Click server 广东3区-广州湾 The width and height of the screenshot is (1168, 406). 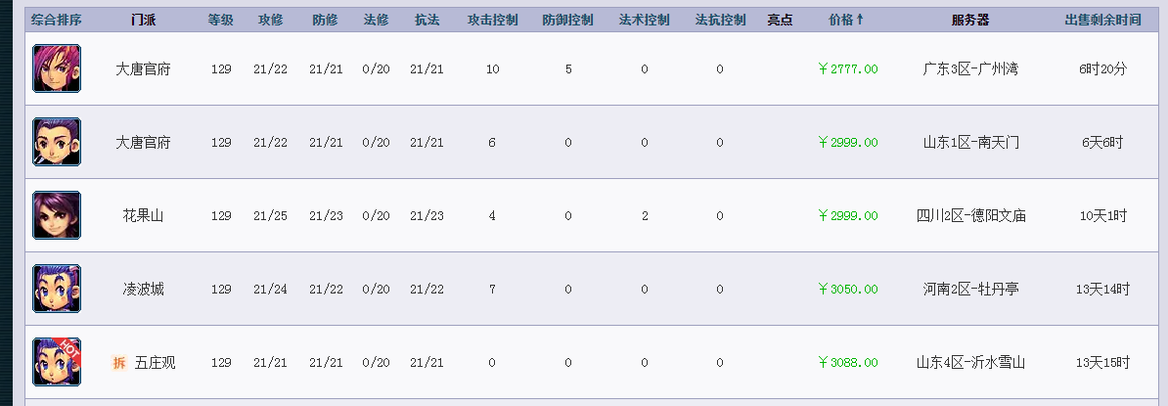[x=970, y=68]
